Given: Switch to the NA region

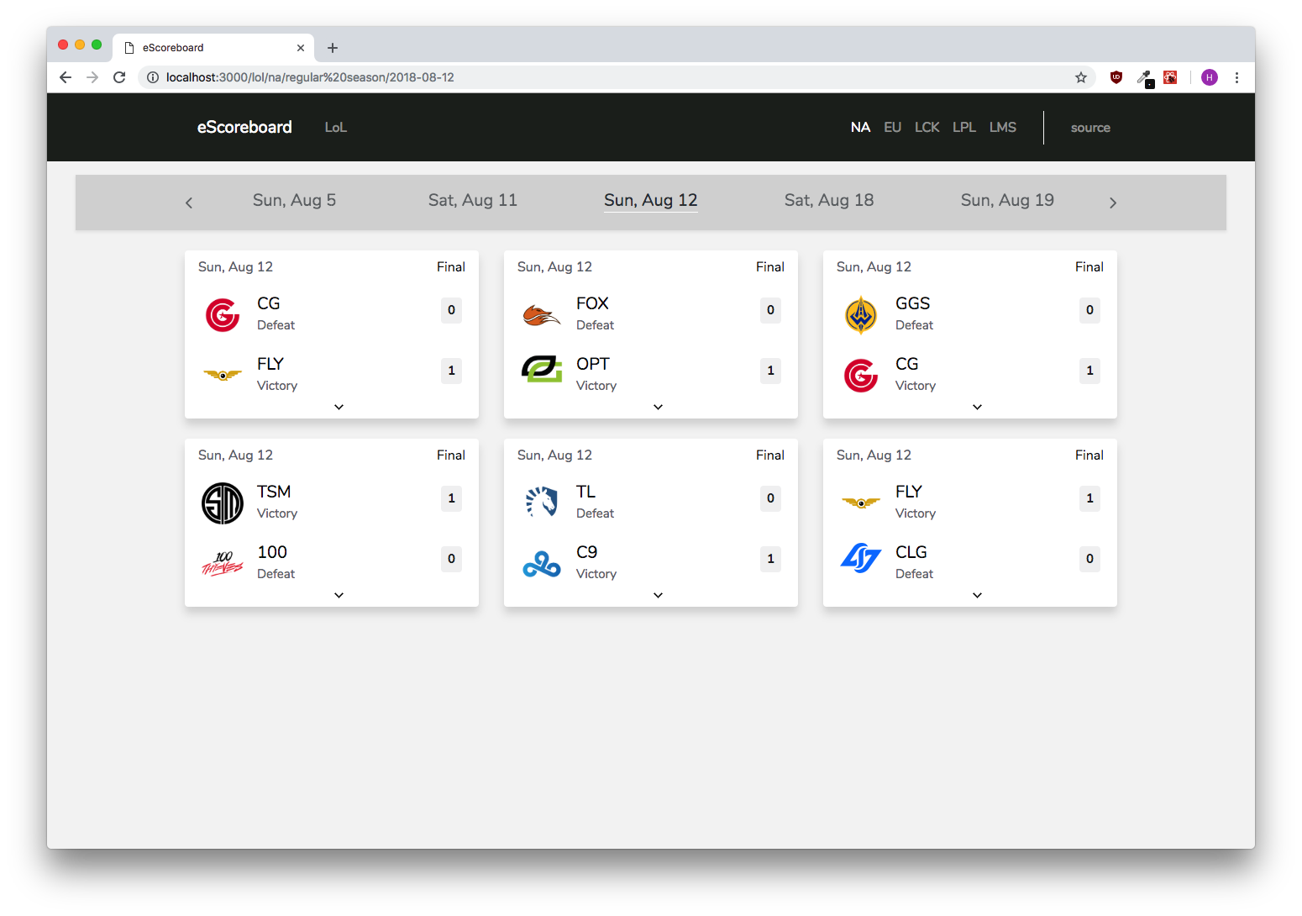Looking at the screenshot, I should [x=860, y=127].
